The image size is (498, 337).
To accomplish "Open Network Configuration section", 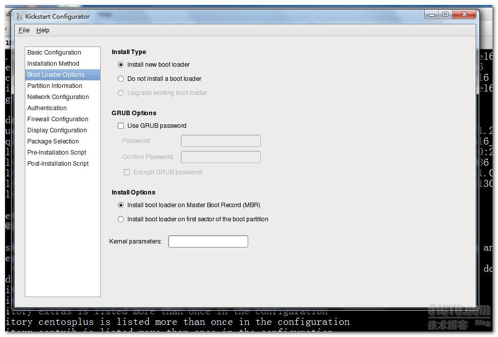I will (63, 97).
